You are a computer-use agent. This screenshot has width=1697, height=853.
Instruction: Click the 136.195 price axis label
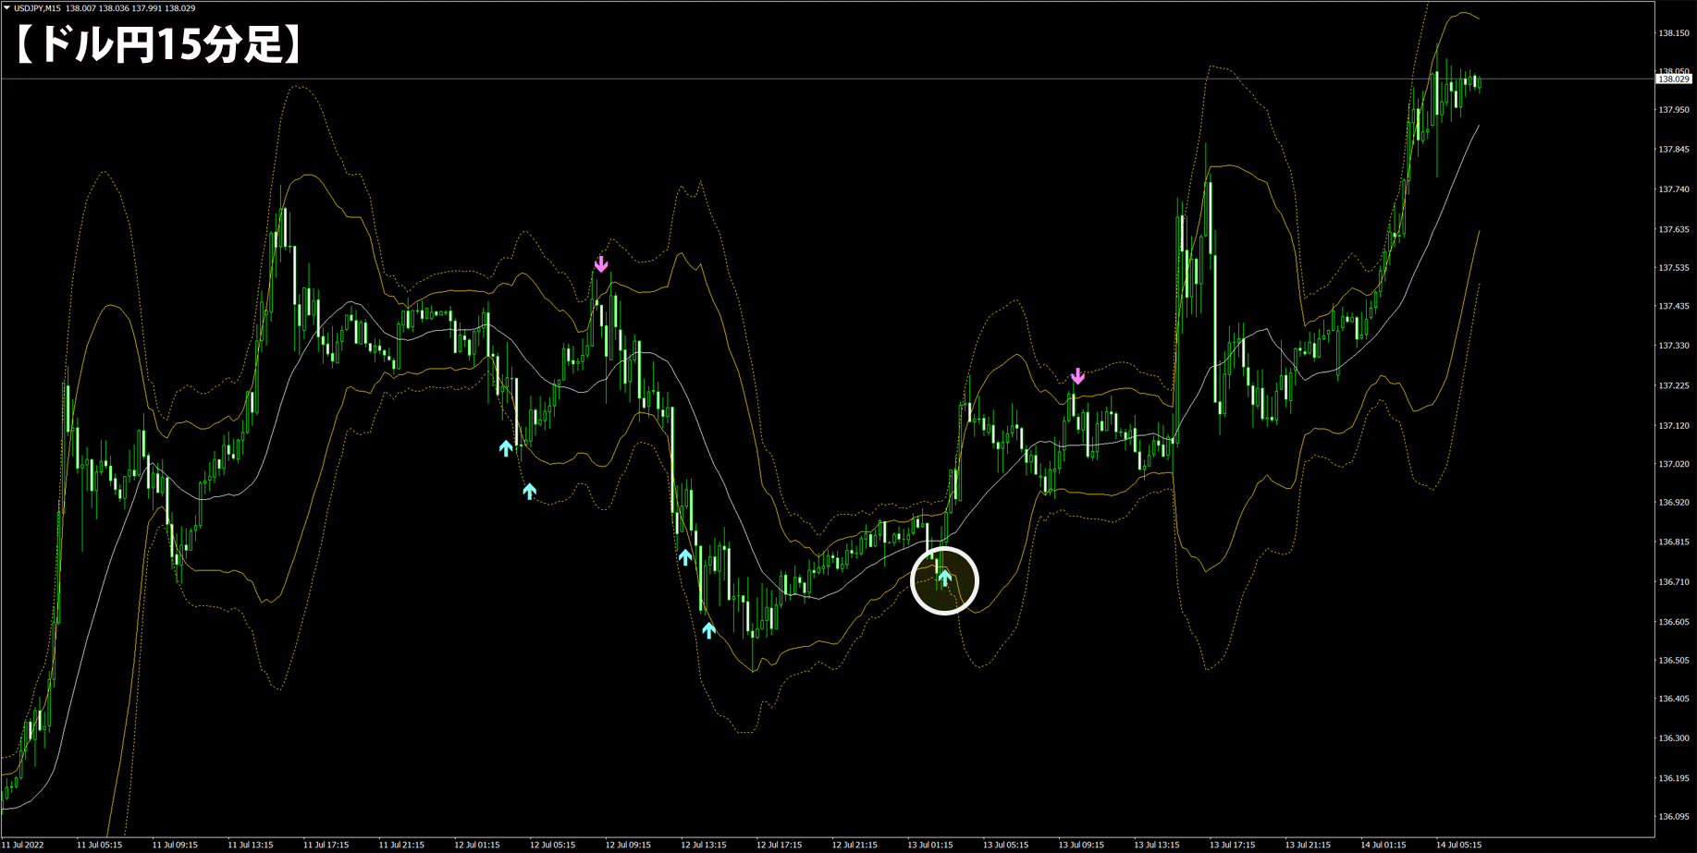click(1674, 778)
